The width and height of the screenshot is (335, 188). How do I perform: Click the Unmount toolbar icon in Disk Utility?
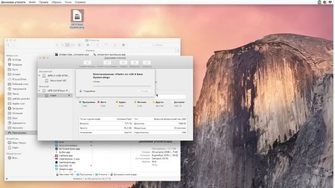tap(135, 63)
